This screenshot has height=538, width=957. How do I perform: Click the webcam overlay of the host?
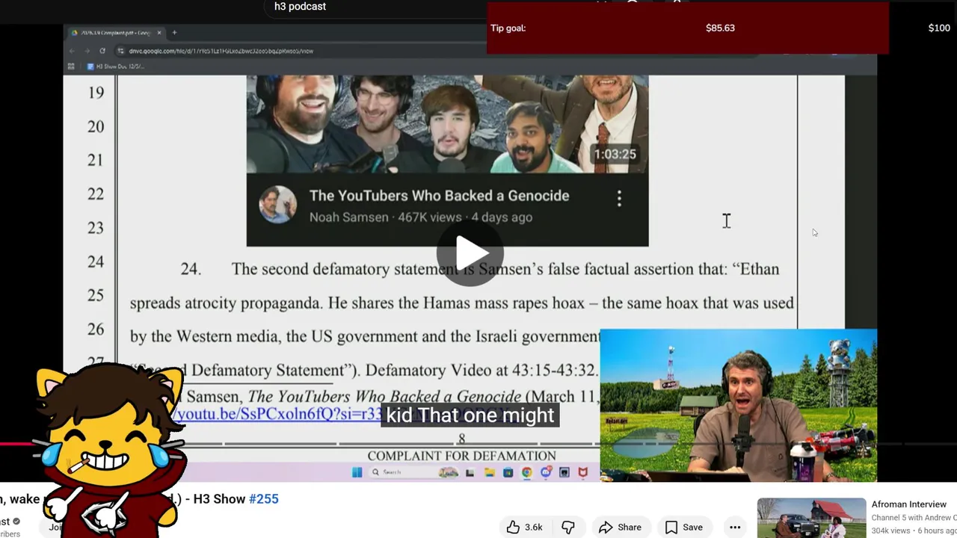[739, 405]
